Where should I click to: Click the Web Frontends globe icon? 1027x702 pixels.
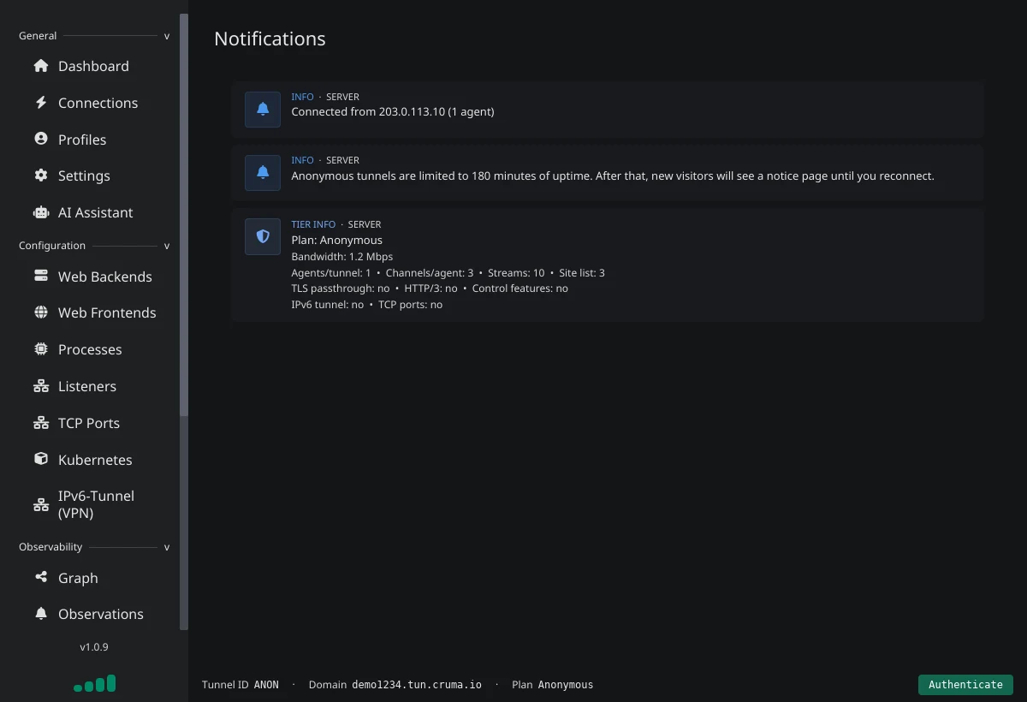40,312
